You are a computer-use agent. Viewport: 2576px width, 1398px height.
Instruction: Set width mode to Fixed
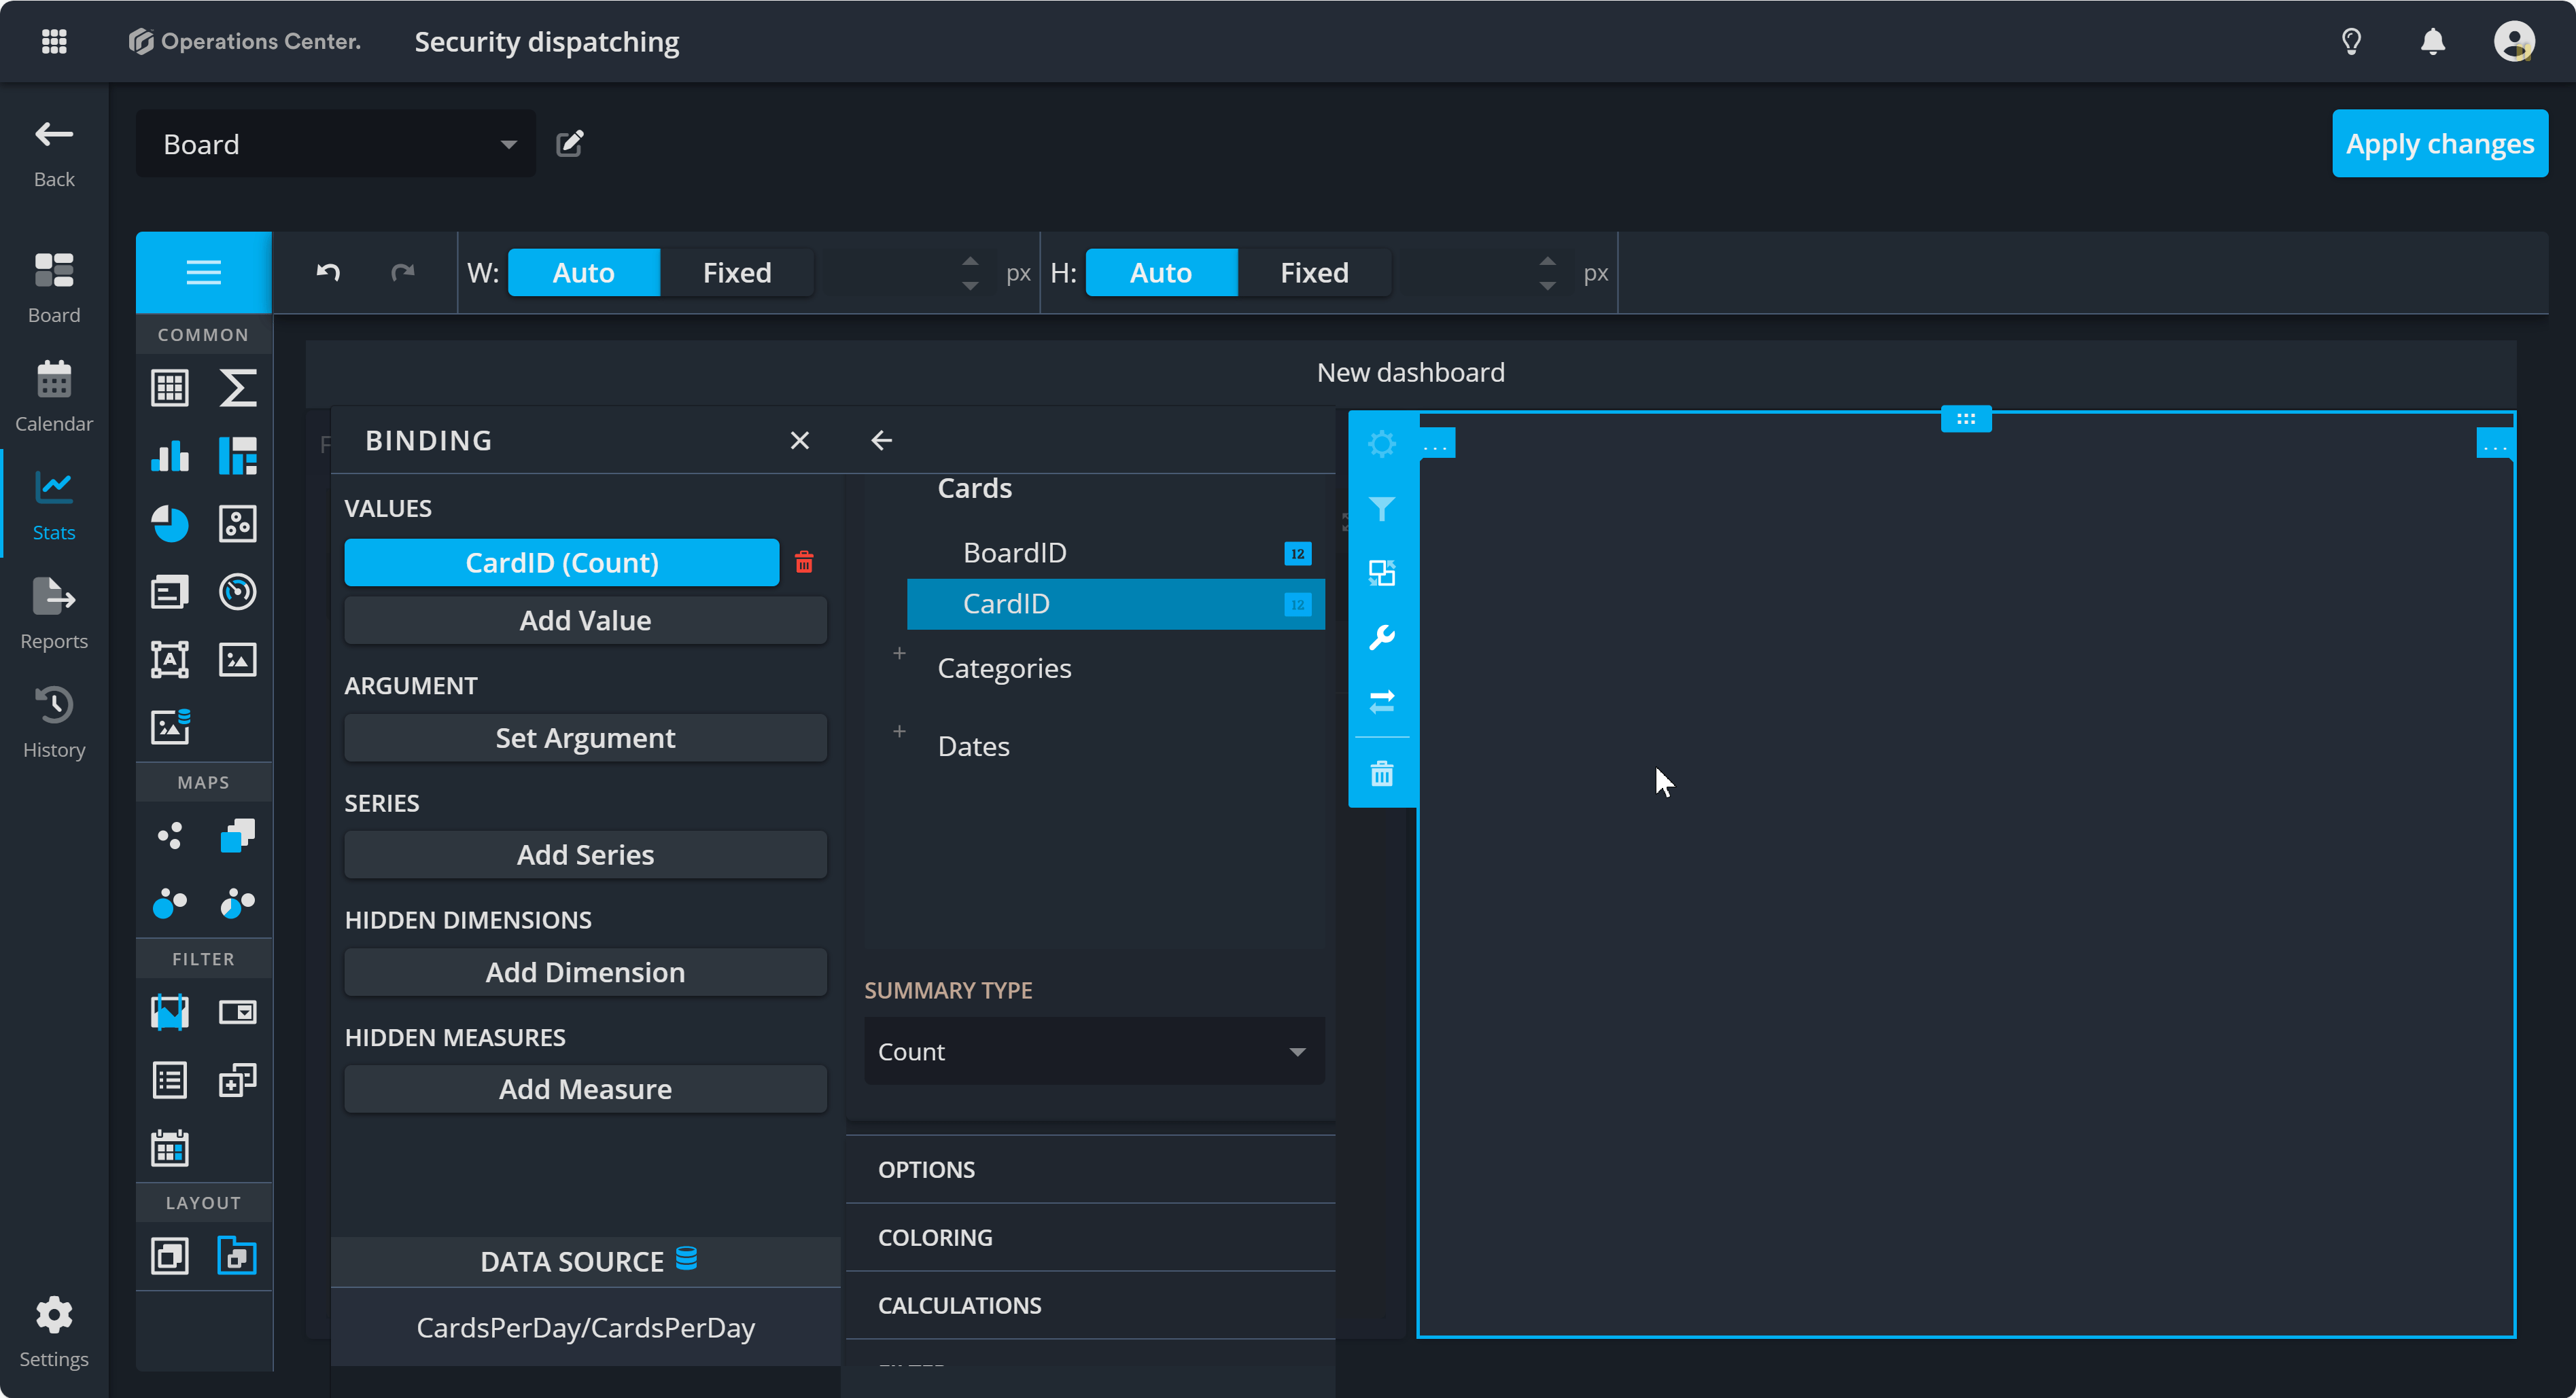click(x=737, y=272)
